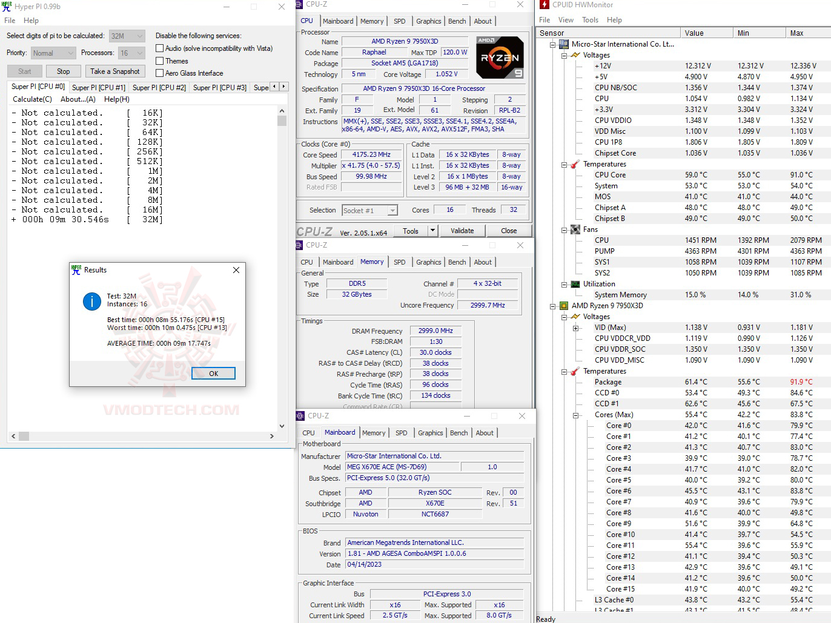Click the Start button in Hyper PI
Screen dimensions: 831x623
(24, 71)
